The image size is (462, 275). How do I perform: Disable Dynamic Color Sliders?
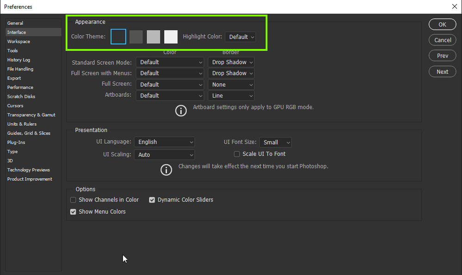(152, 200)
